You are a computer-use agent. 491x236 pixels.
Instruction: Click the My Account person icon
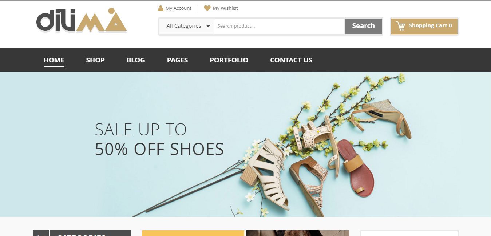pyautogui.click(x=161, y=8)
